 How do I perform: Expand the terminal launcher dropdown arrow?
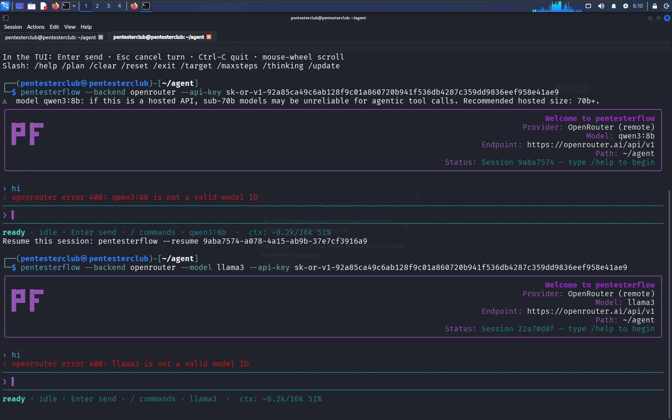pyautogui.click(x=74, y=6)
